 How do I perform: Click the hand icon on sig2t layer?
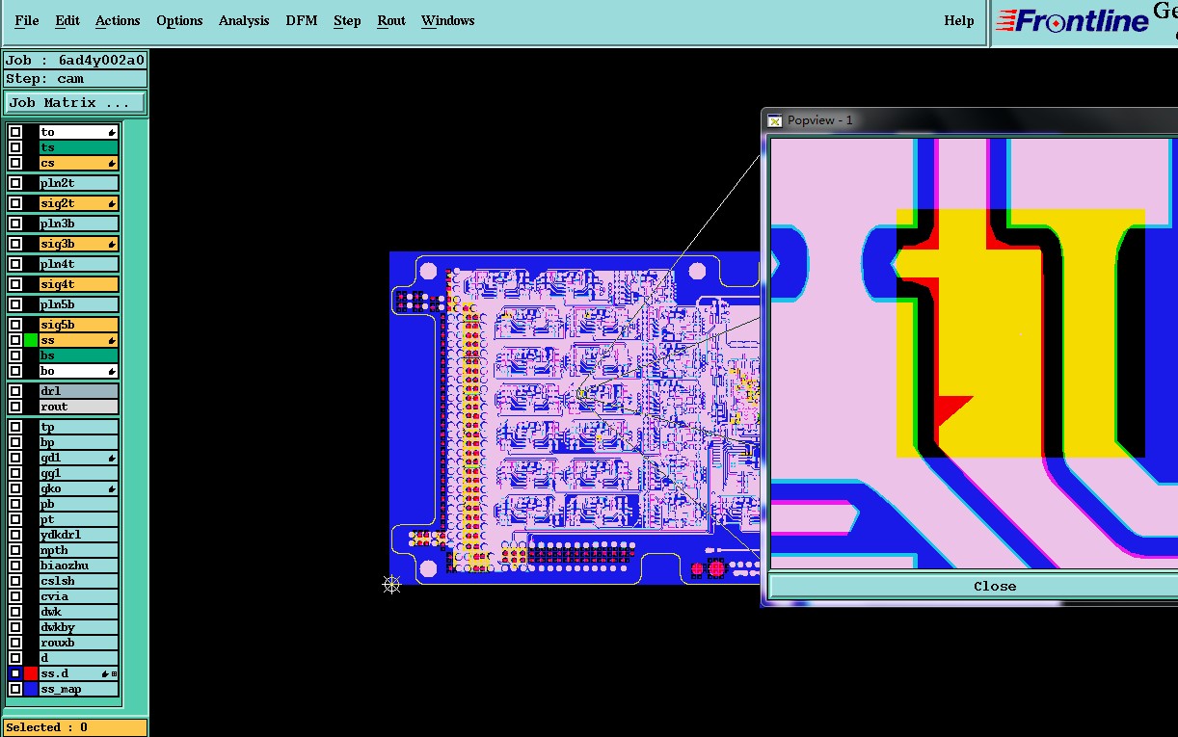point(112,203)
